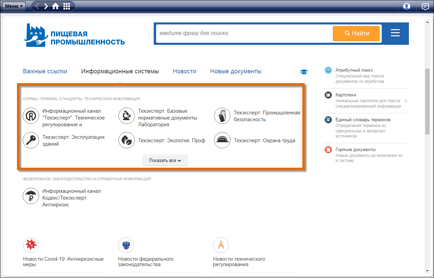Open Новости Covid-19. Антикризисные меры
Viewport: 434px width, 278px height.
[63, 262]
